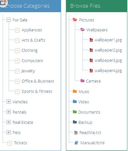Select the Jewelry category label
The image size is (128, 151).
pos(28,71)
